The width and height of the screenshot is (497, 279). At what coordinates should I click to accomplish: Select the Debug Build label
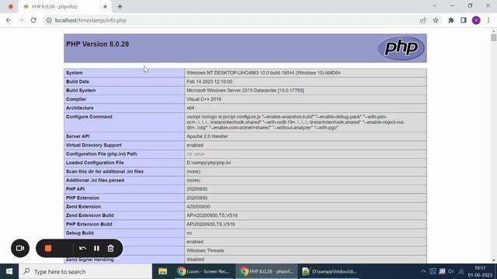pyautogui.click(x=79, y=233)
